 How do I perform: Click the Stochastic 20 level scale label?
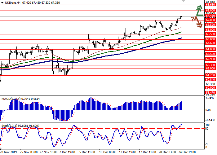click(x=207, y=144)
